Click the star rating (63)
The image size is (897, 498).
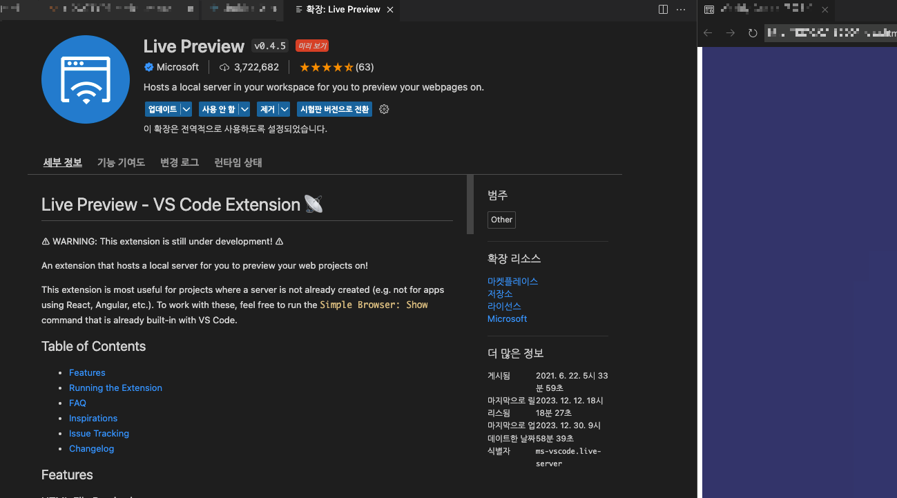(336, 67)
